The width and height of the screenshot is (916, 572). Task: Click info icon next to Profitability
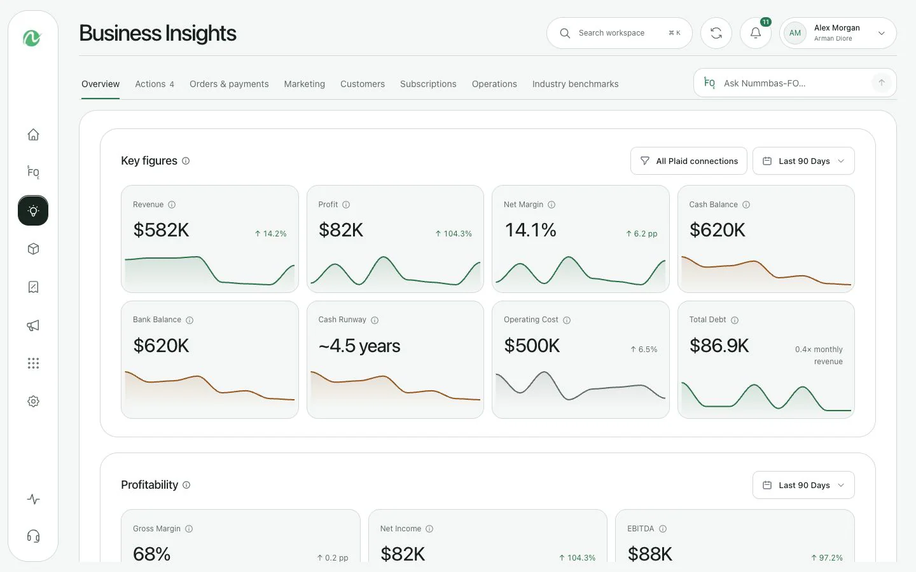click(x=186, y=485)
